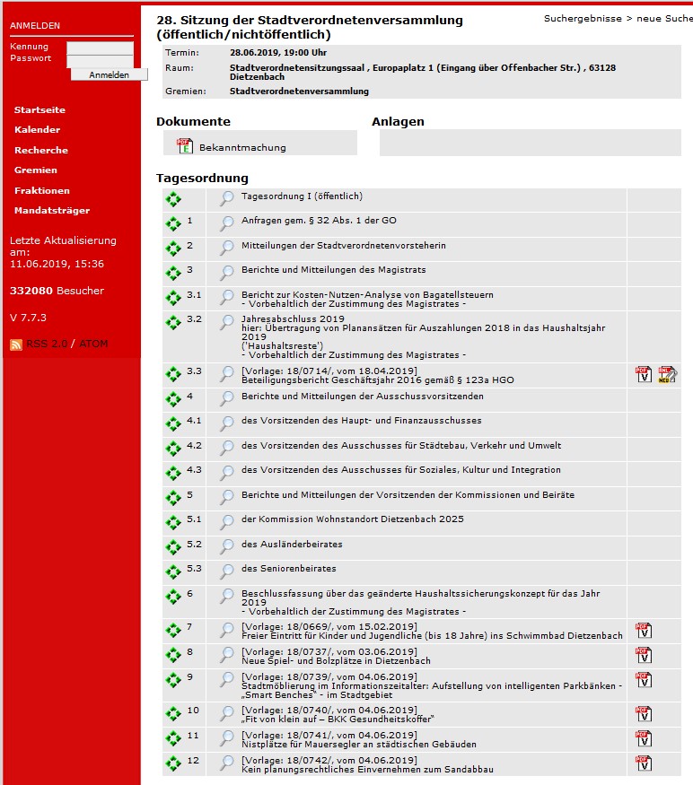This screenshot has height=785, width=693.
Task: Open the Bekanntmachung PDF document icon
Action: pos(185,146)
